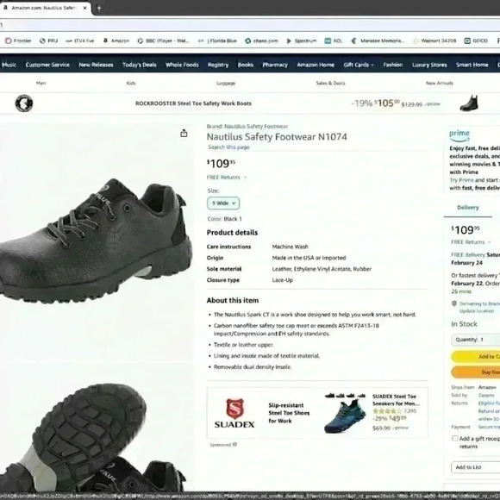Screen dimensions: 500x500
Task: Select Registry in navigation bar
Action: point(218,65)
